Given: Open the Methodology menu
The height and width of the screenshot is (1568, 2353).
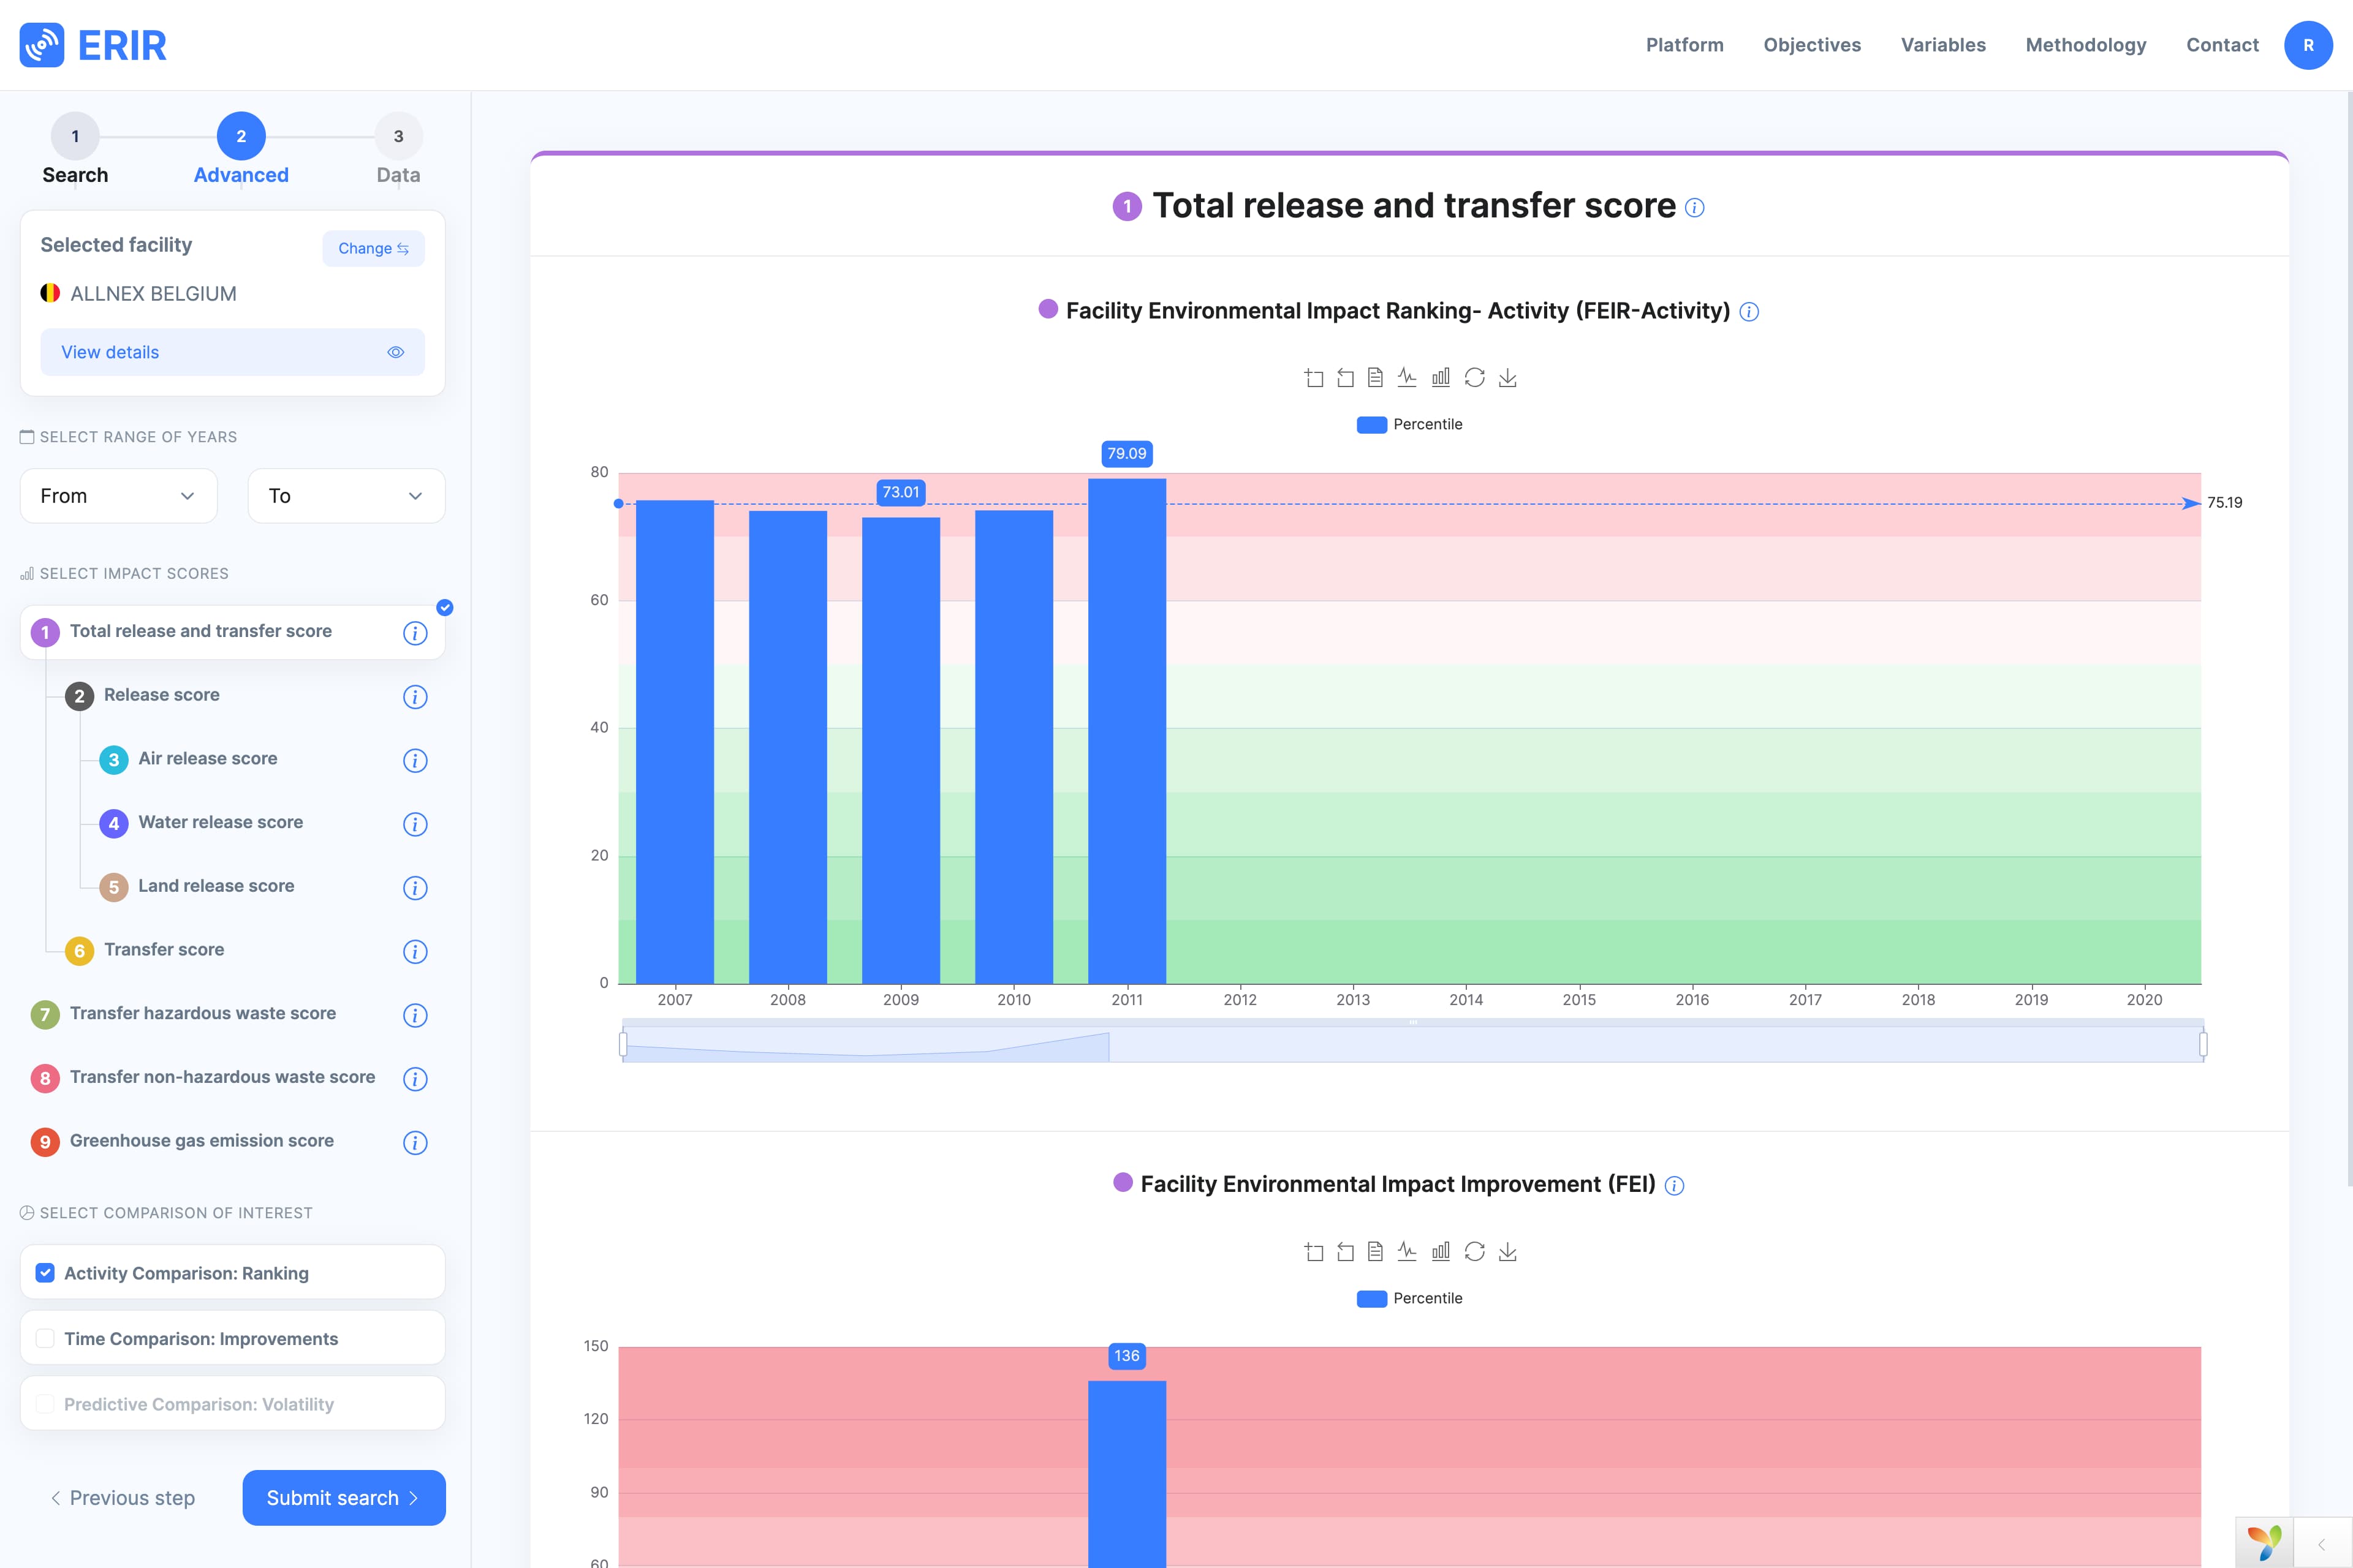Looking at the screenshot, I should pos(2086,45).
